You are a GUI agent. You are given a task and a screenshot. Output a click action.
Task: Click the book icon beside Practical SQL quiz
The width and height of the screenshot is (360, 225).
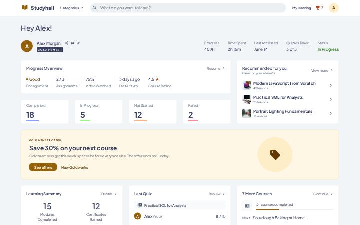tap(140, 205)
